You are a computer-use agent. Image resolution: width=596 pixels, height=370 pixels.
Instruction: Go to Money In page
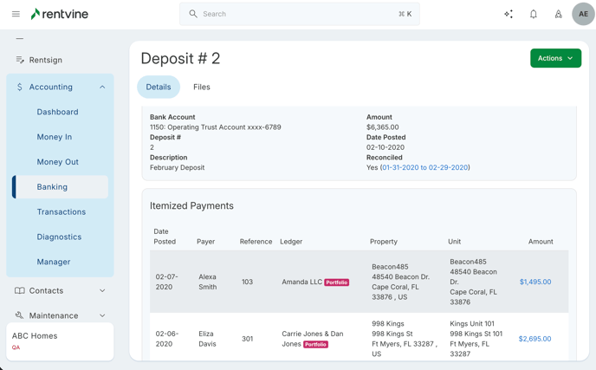tap(55, 137)
